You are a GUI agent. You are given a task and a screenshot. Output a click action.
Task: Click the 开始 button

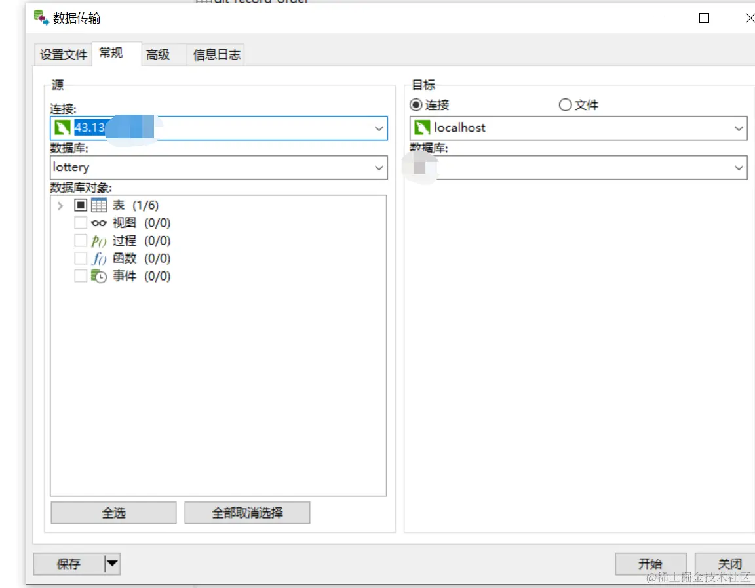[x=651, y=564]
